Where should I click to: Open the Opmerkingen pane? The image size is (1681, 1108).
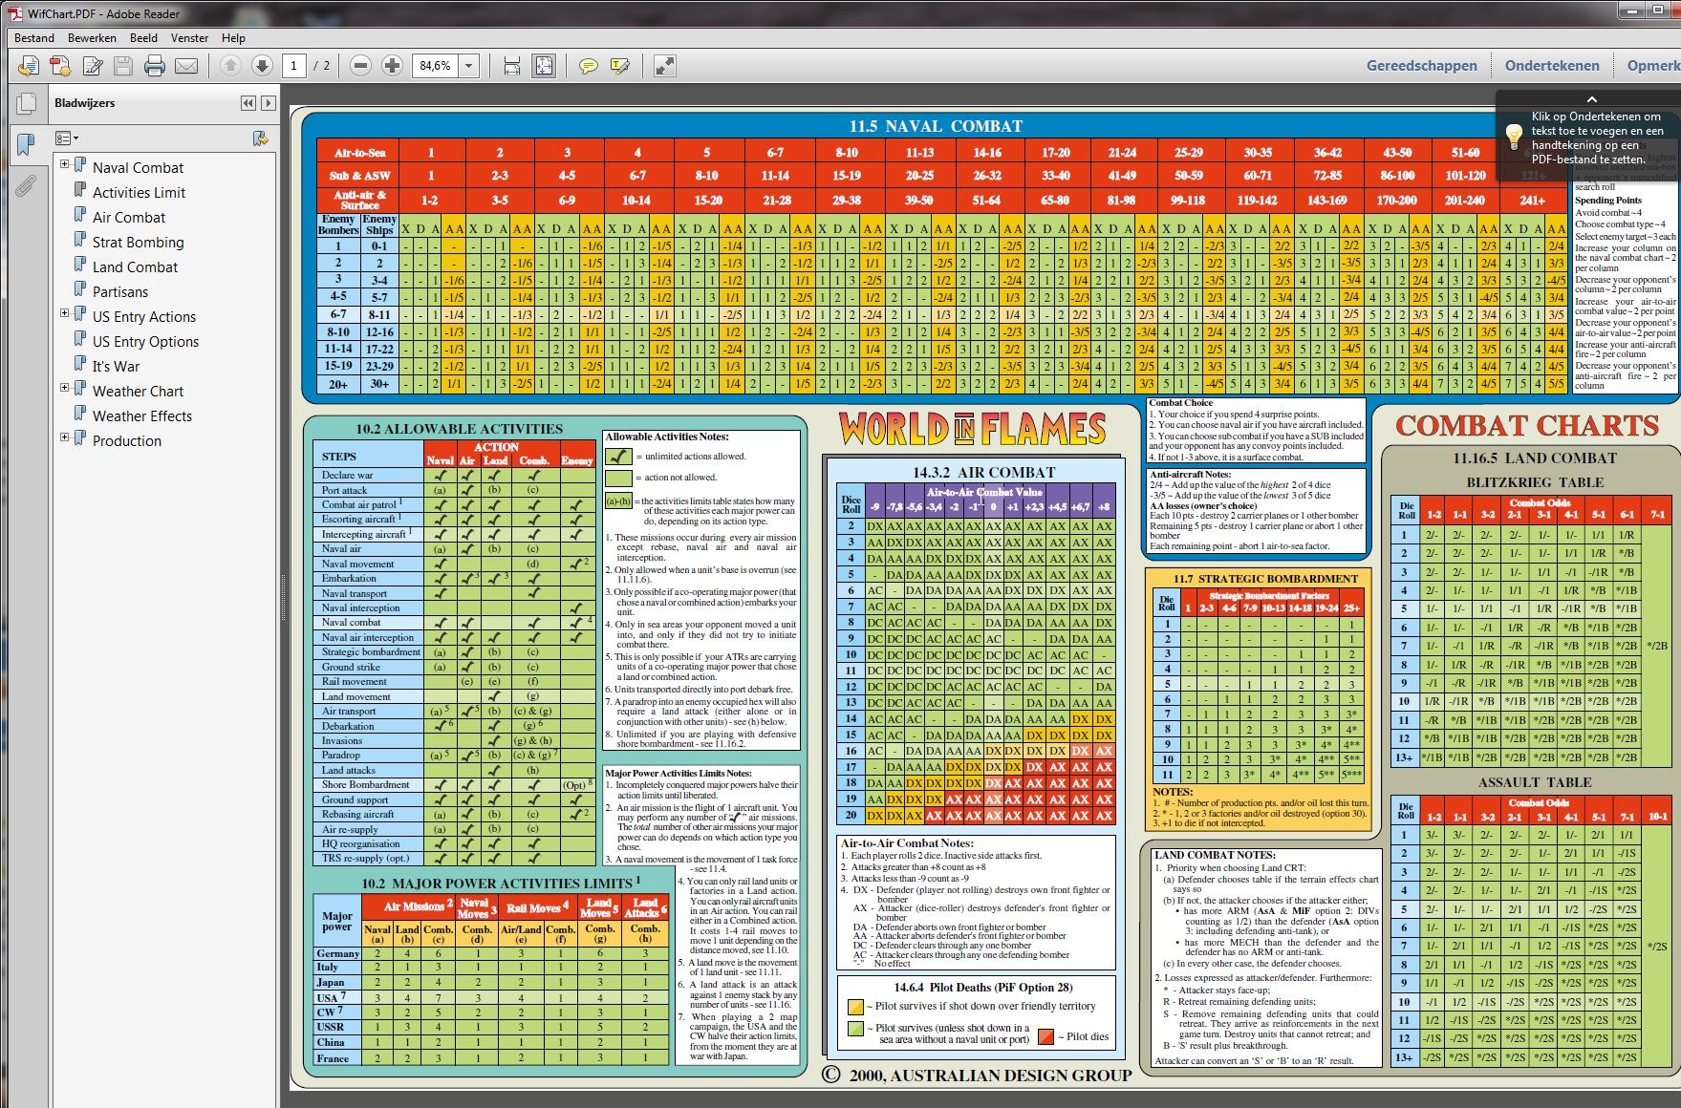1653,66
